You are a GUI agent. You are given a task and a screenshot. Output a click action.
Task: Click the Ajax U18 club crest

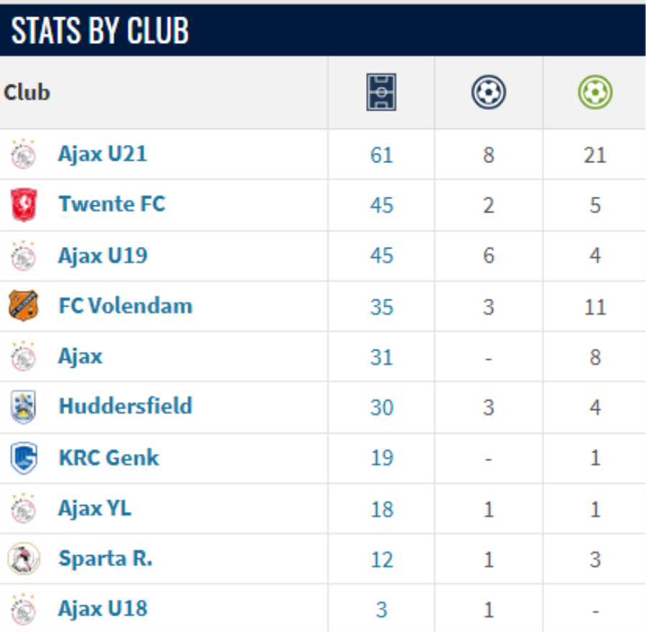click(x=23, y=609)
